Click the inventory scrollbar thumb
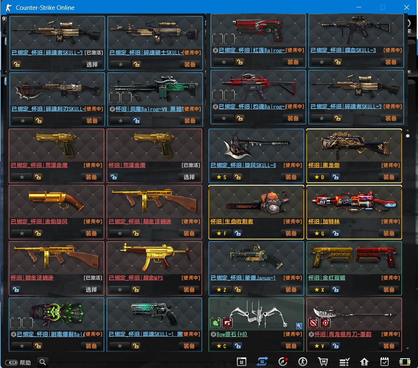Viewport: 418px width, 368px height. pos(407,136)
